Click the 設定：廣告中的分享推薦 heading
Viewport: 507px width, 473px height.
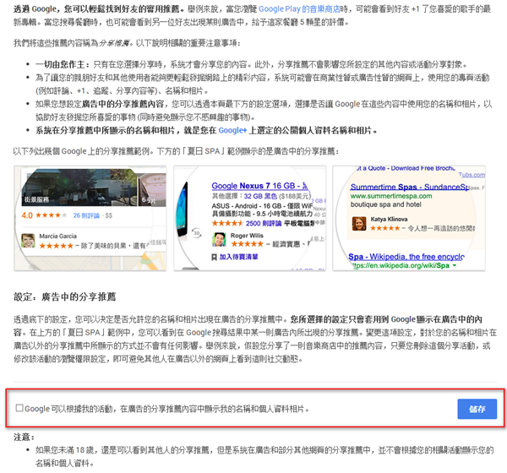pyautogui.click(x=65, y=296)
